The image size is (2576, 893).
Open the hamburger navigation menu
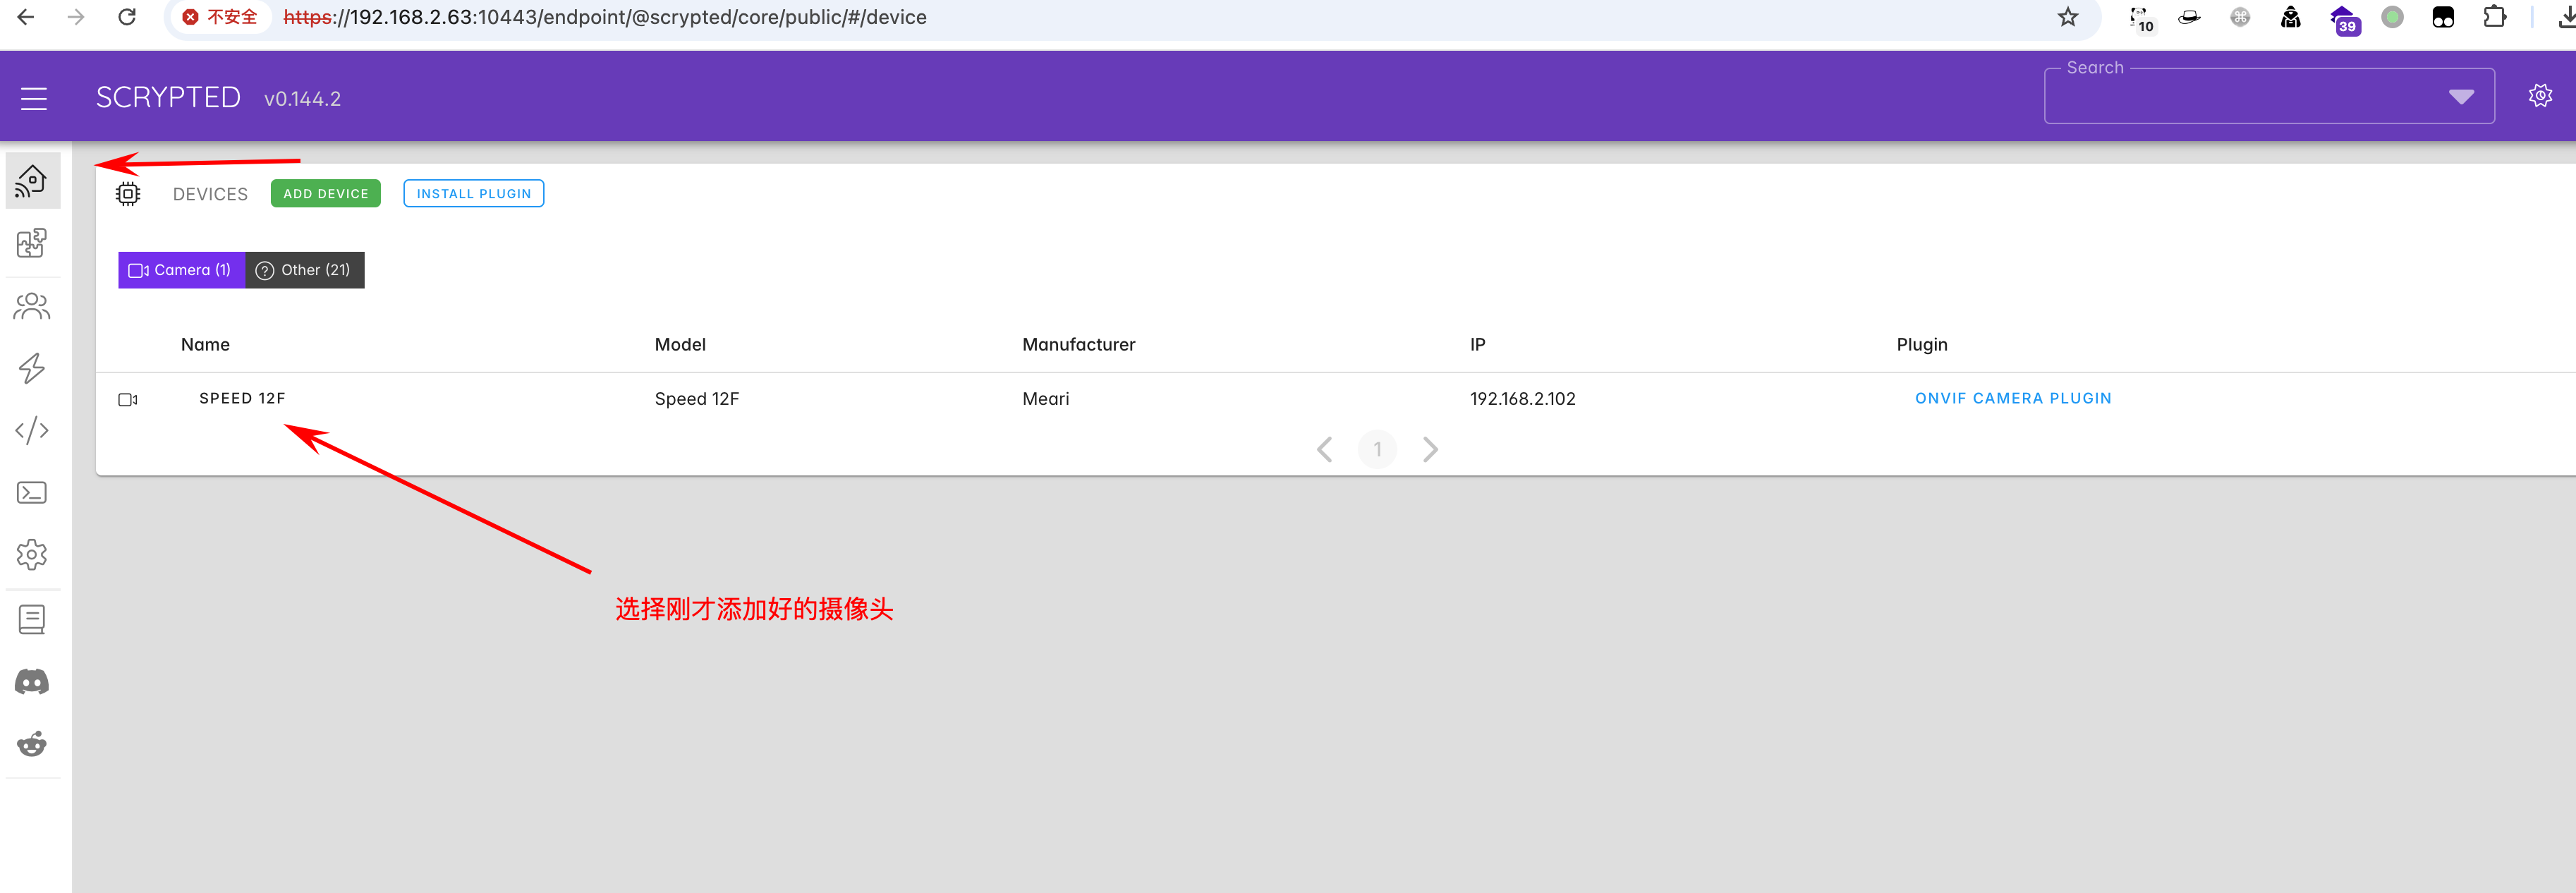click(x=34, y=99)
